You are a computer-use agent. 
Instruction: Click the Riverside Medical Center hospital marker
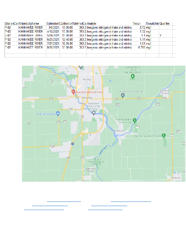73,92
